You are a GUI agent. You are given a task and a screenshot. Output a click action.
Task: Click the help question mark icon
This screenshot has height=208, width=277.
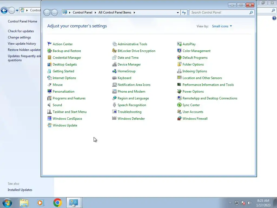tap(274, 18)
